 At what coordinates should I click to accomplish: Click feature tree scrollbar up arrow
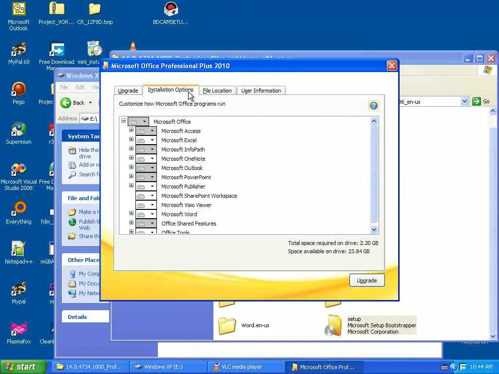pos(374,121)
